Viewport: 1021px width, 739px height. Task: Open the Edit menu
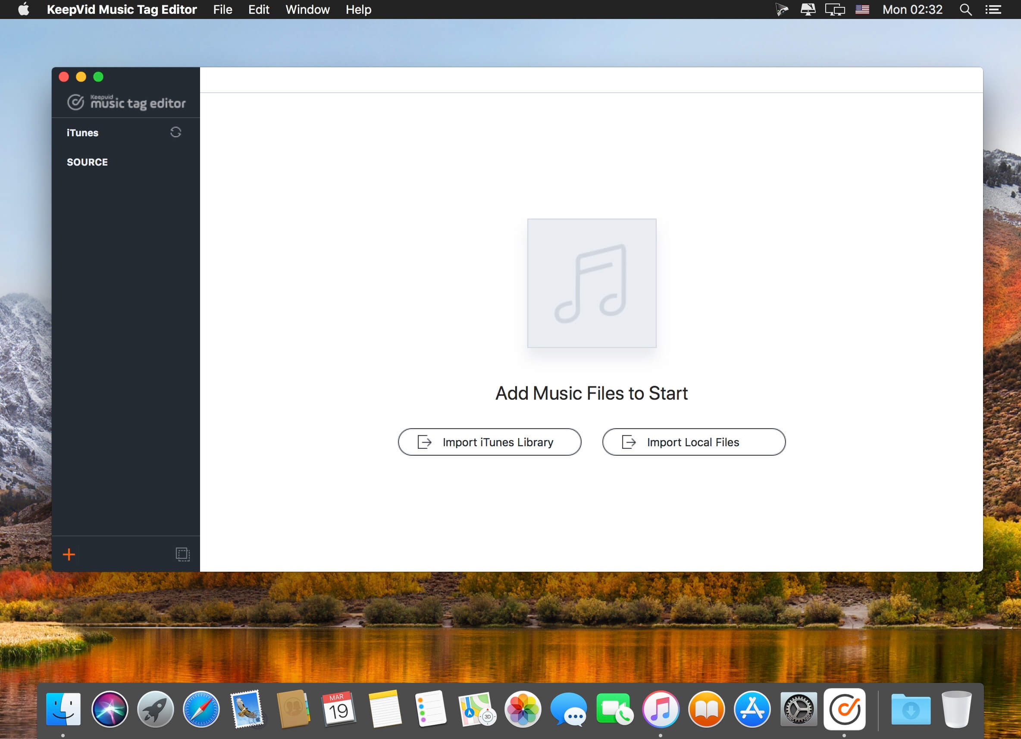click(x=258, y=9)
